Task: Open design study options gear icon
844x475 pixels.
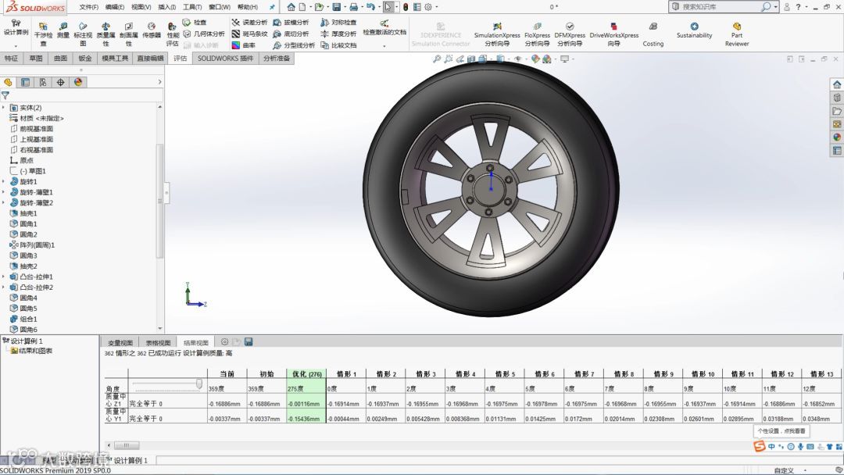Action: pyautogui.click(x=225, y=342)
